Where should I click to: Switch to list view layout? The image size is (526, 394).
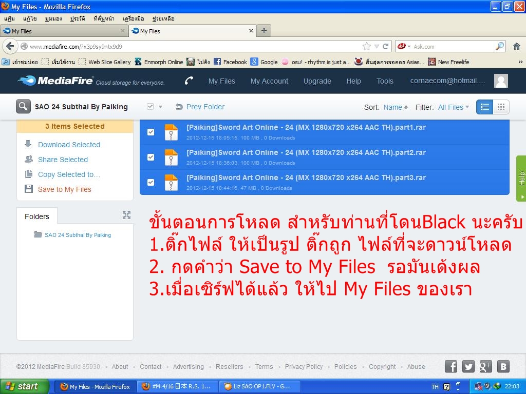(x=484, y=107)
